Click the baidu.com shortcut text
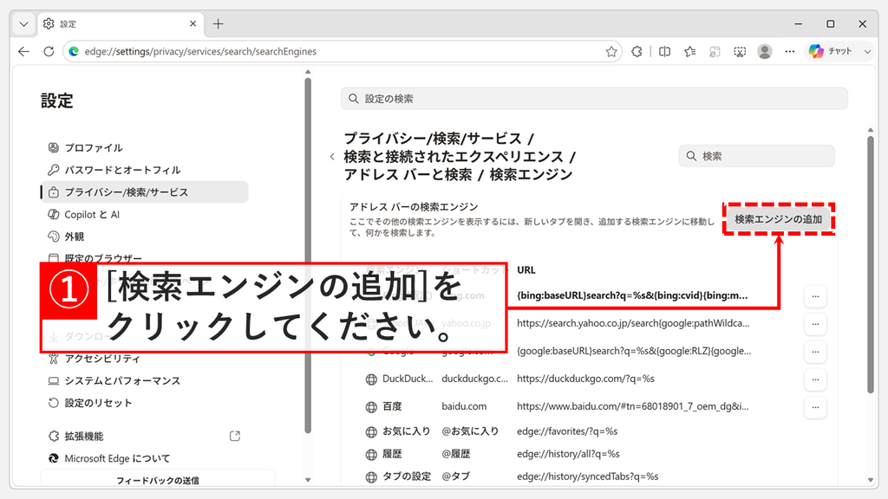The image size is (888, 499). pos(464,406)
